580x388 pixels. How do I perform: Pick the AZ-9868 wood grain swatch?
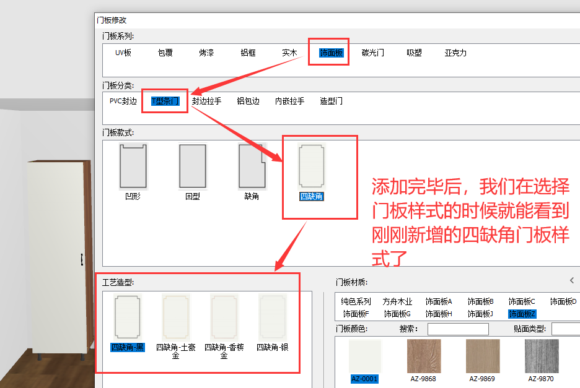point(423,356)
